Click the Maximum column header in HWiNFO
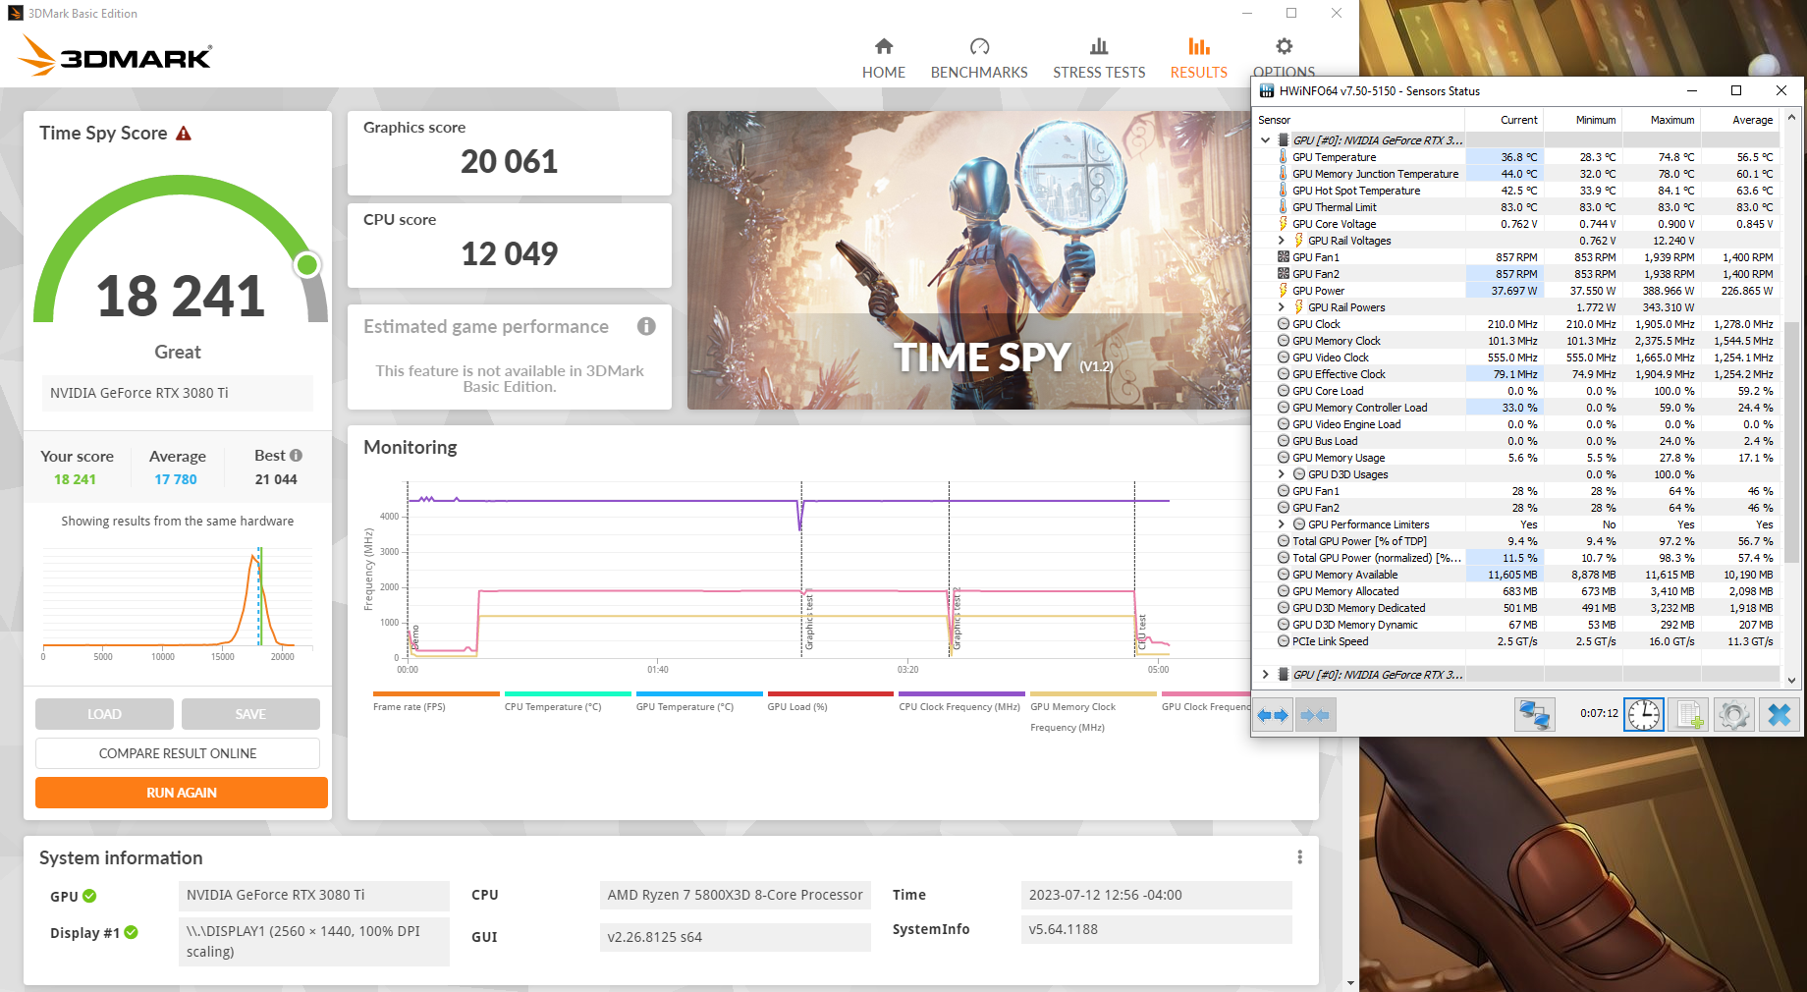Image resolution: width=1807 pixels, height=992 pixels. pyautogui.click(x=1662, y=120)
